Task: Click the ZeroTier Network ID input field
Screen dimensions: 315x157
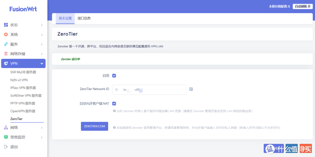Action: pyautogui.click(x=149, y=90)
